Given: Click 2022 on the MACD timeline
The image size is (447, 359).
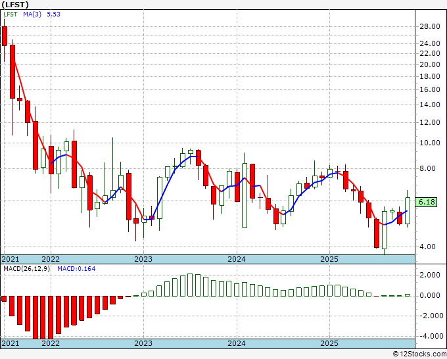Looking at the screenshot, I should [51, 343].
